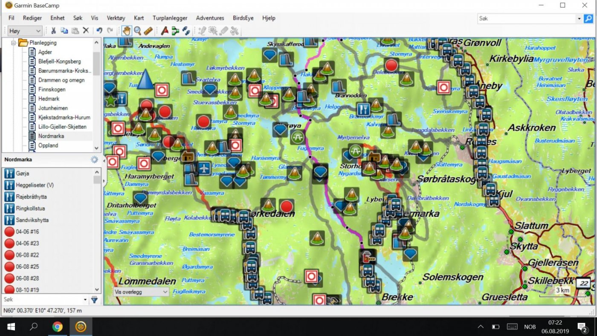This screenshot has height=336, width=597.
Task: Select the Measure ruler tool
Action: click(148, 31)
